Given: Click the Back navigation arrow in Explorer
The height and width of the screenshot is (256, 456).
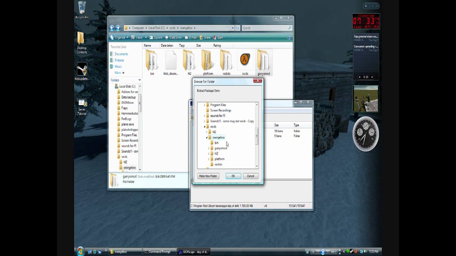Looking at the screenshot, I should [112, 28].
